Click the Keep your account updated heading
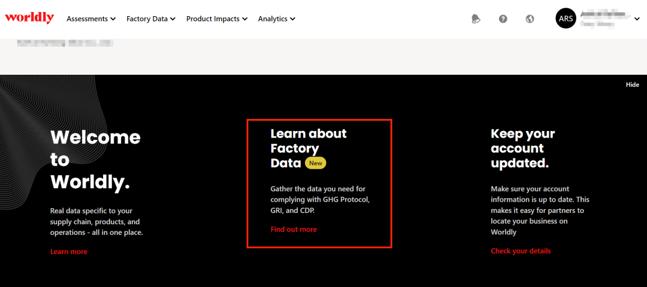647x287 pixels. point(522,148)
